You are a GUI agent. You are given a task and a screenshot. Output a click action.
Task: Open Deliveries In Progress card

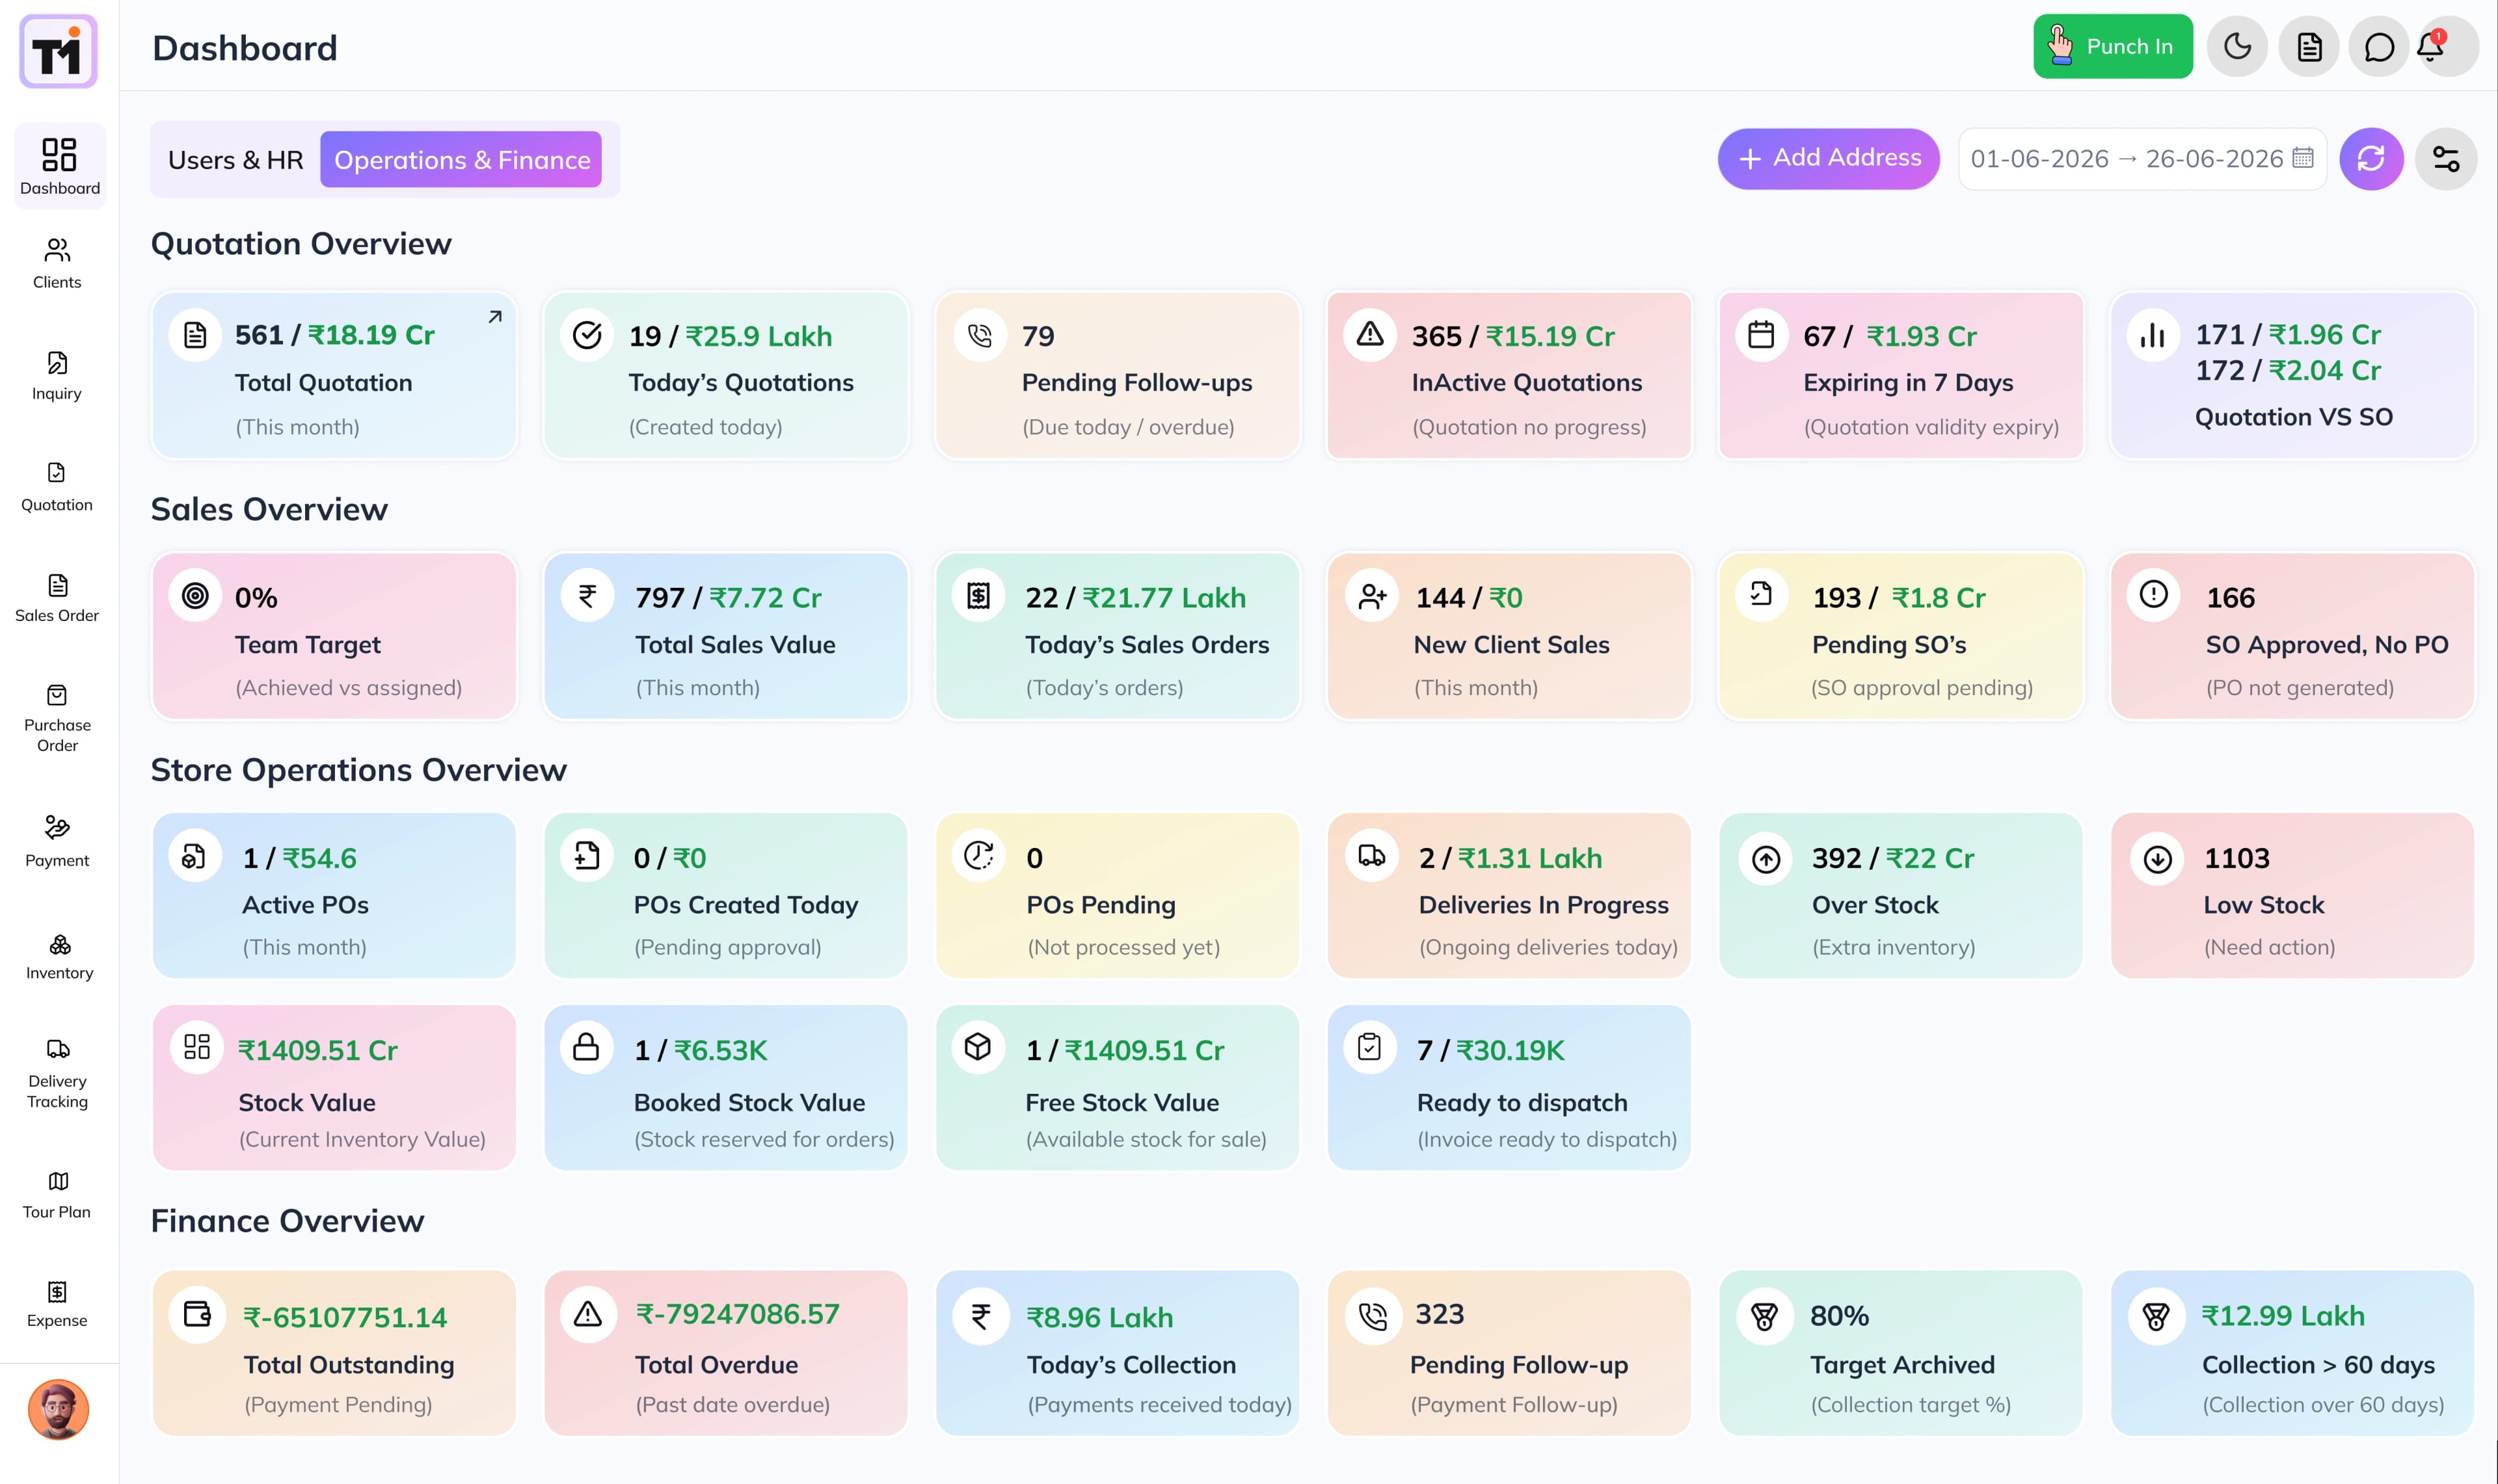point(1509,896)
